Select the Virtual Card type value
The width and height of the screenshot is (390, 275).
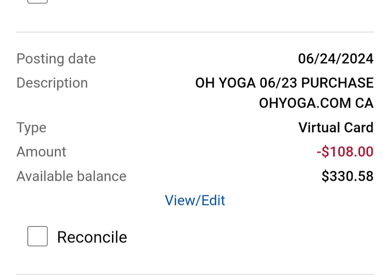(x=336, y=127)
